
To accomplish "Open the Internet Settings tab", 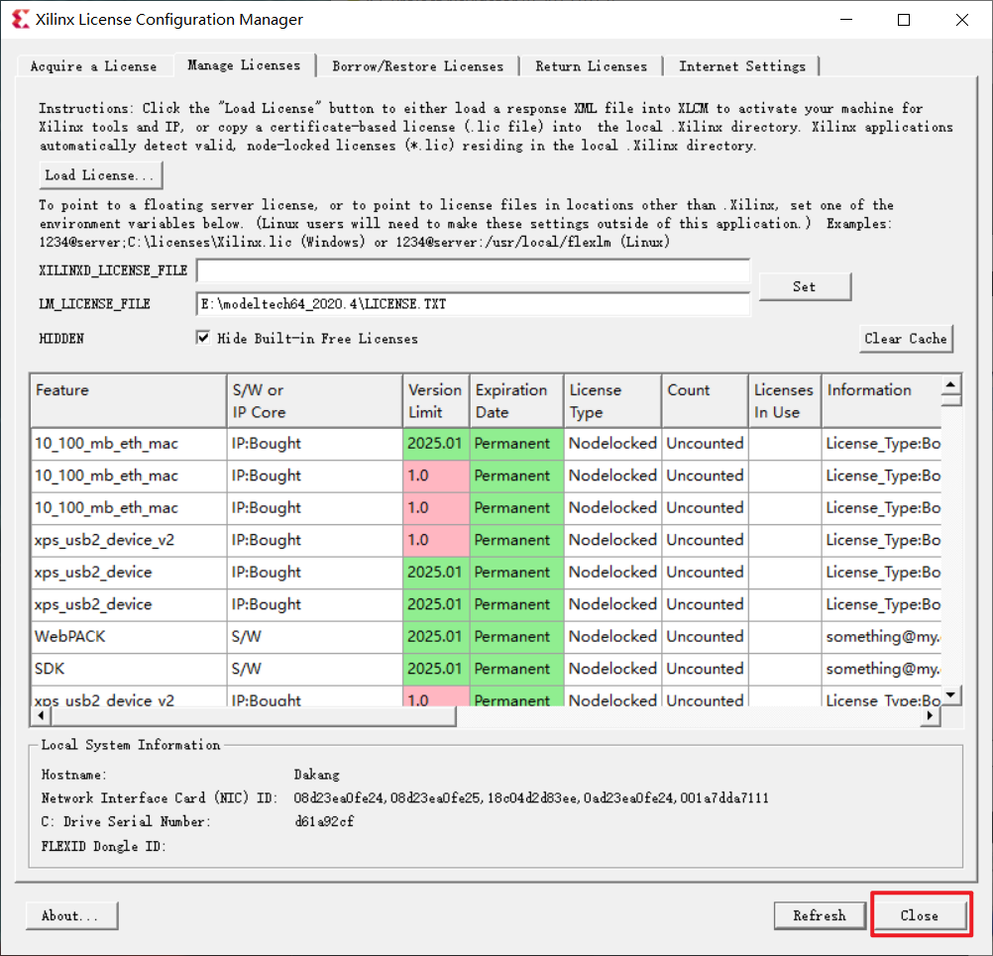I will pyautogui.click(x=742, y=65).
